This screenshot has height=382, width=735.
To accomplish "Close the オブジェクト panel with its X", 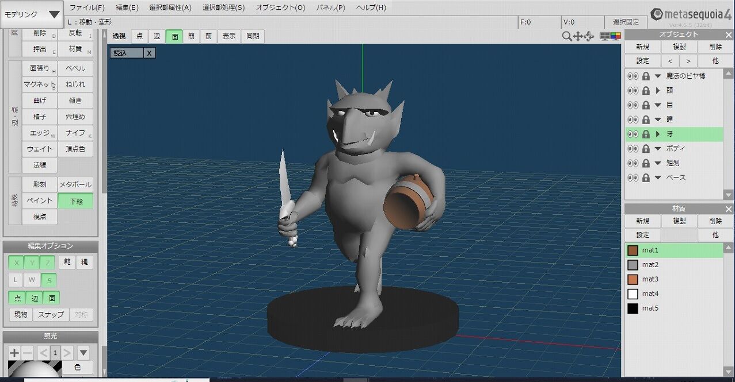I will click(x=729, y=35).
